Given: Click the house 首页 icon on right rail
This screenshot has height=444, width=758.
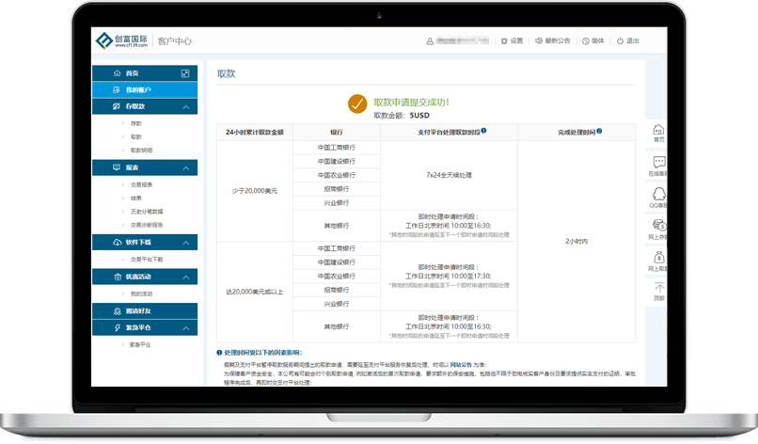Looking at the screenshot, I should [x=658, y=130].
